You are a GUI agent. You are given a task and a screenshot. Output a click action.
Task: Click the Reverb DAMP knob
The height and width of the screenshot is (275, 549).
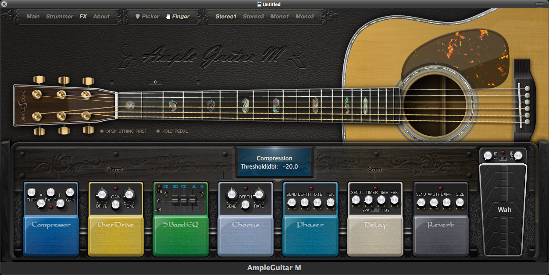click(446, 203)
